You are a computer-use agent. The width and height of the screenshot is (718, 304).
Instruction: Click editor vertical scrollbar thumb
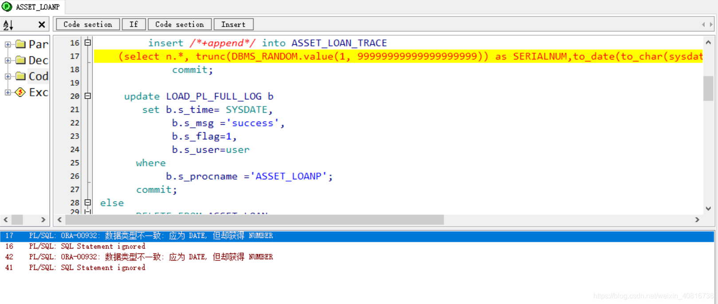708,88
